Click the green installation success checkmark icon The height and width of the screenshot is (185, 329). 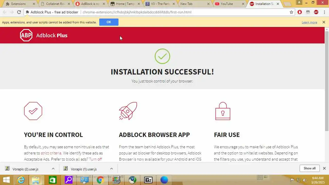162,56
